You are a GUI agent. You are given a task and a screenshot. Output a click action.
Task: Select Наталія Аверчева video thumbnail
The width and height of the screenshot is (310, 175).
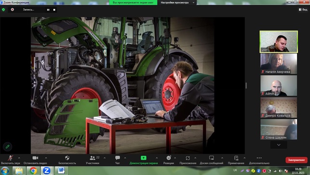(279, 64)
